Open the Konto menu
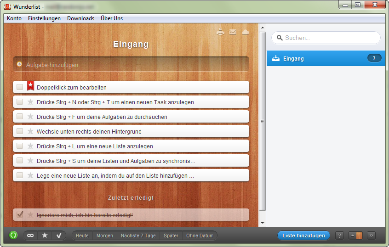Image resolution: width=389 pixels, height=247 pixels. click(14, 18)
